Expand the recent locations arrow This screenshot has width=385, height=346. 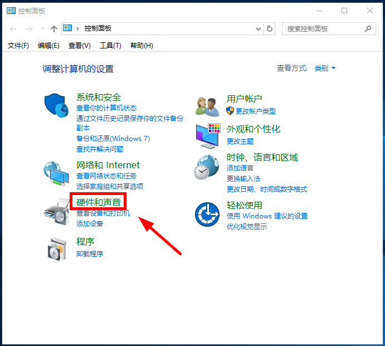coord(42,29)
